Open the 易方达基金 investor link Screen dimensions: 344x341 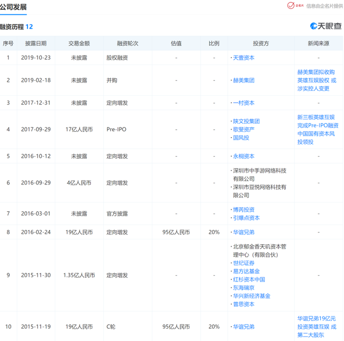(x=246, y=271)
